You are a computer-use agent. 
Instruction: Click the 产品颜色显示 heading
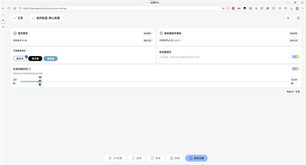20,51
